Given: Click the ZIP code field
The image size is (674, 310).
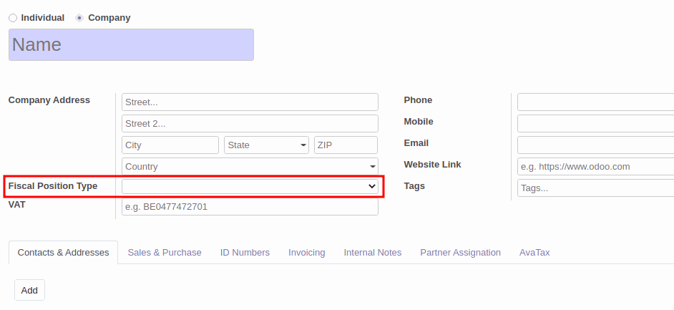Looking at the screenshot, I should pyautogui.click(x=346, y=145).
